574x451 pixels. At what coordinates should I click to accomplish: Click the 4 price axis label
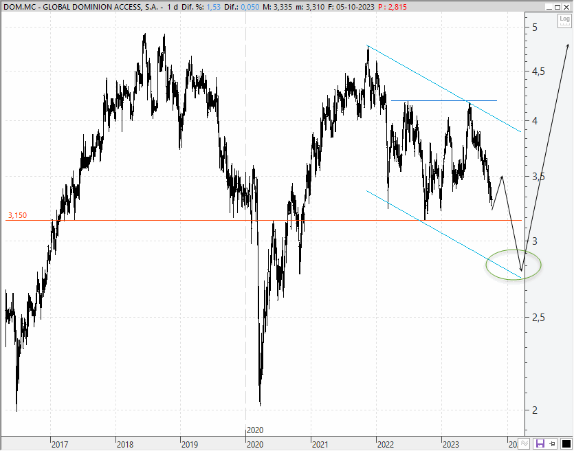pos(536,121)
